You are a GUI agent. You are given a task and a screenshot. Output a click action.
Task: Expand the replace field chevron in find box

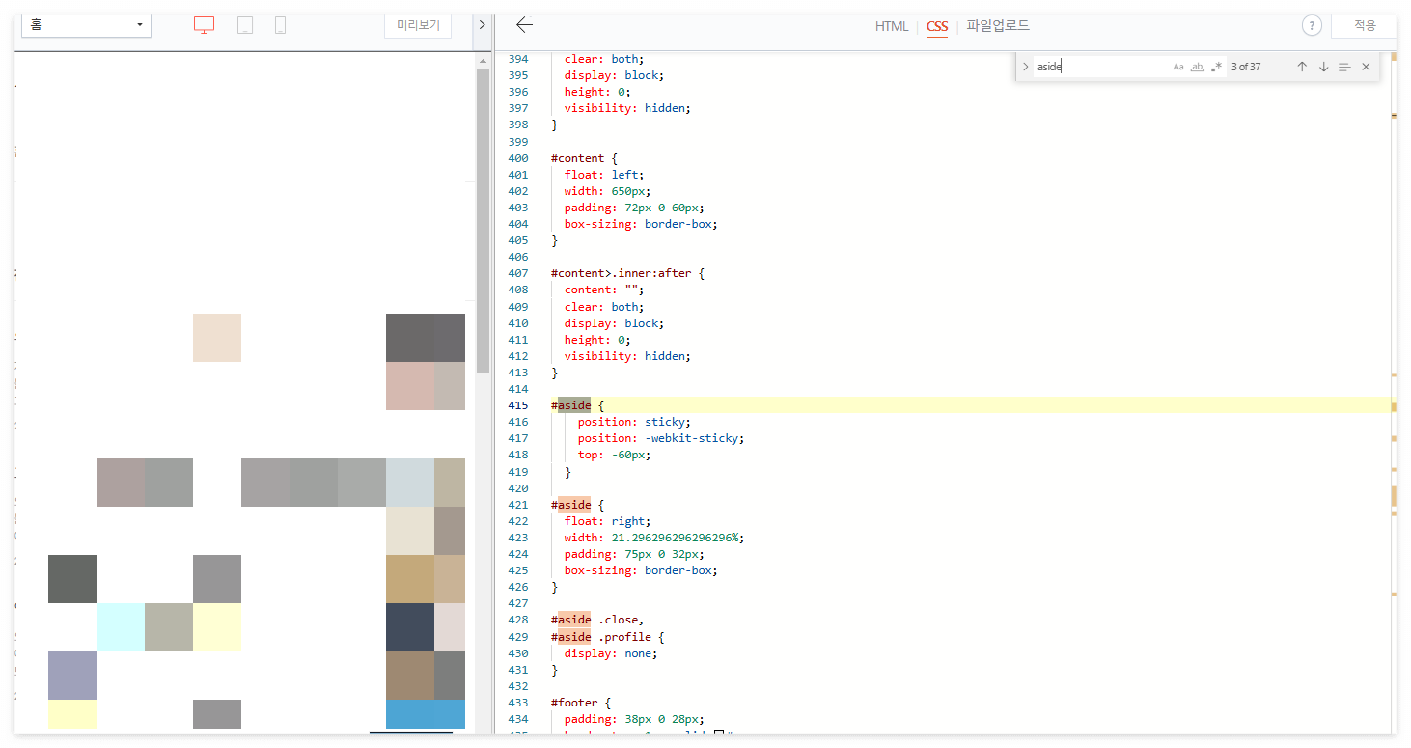[1025, 67]
